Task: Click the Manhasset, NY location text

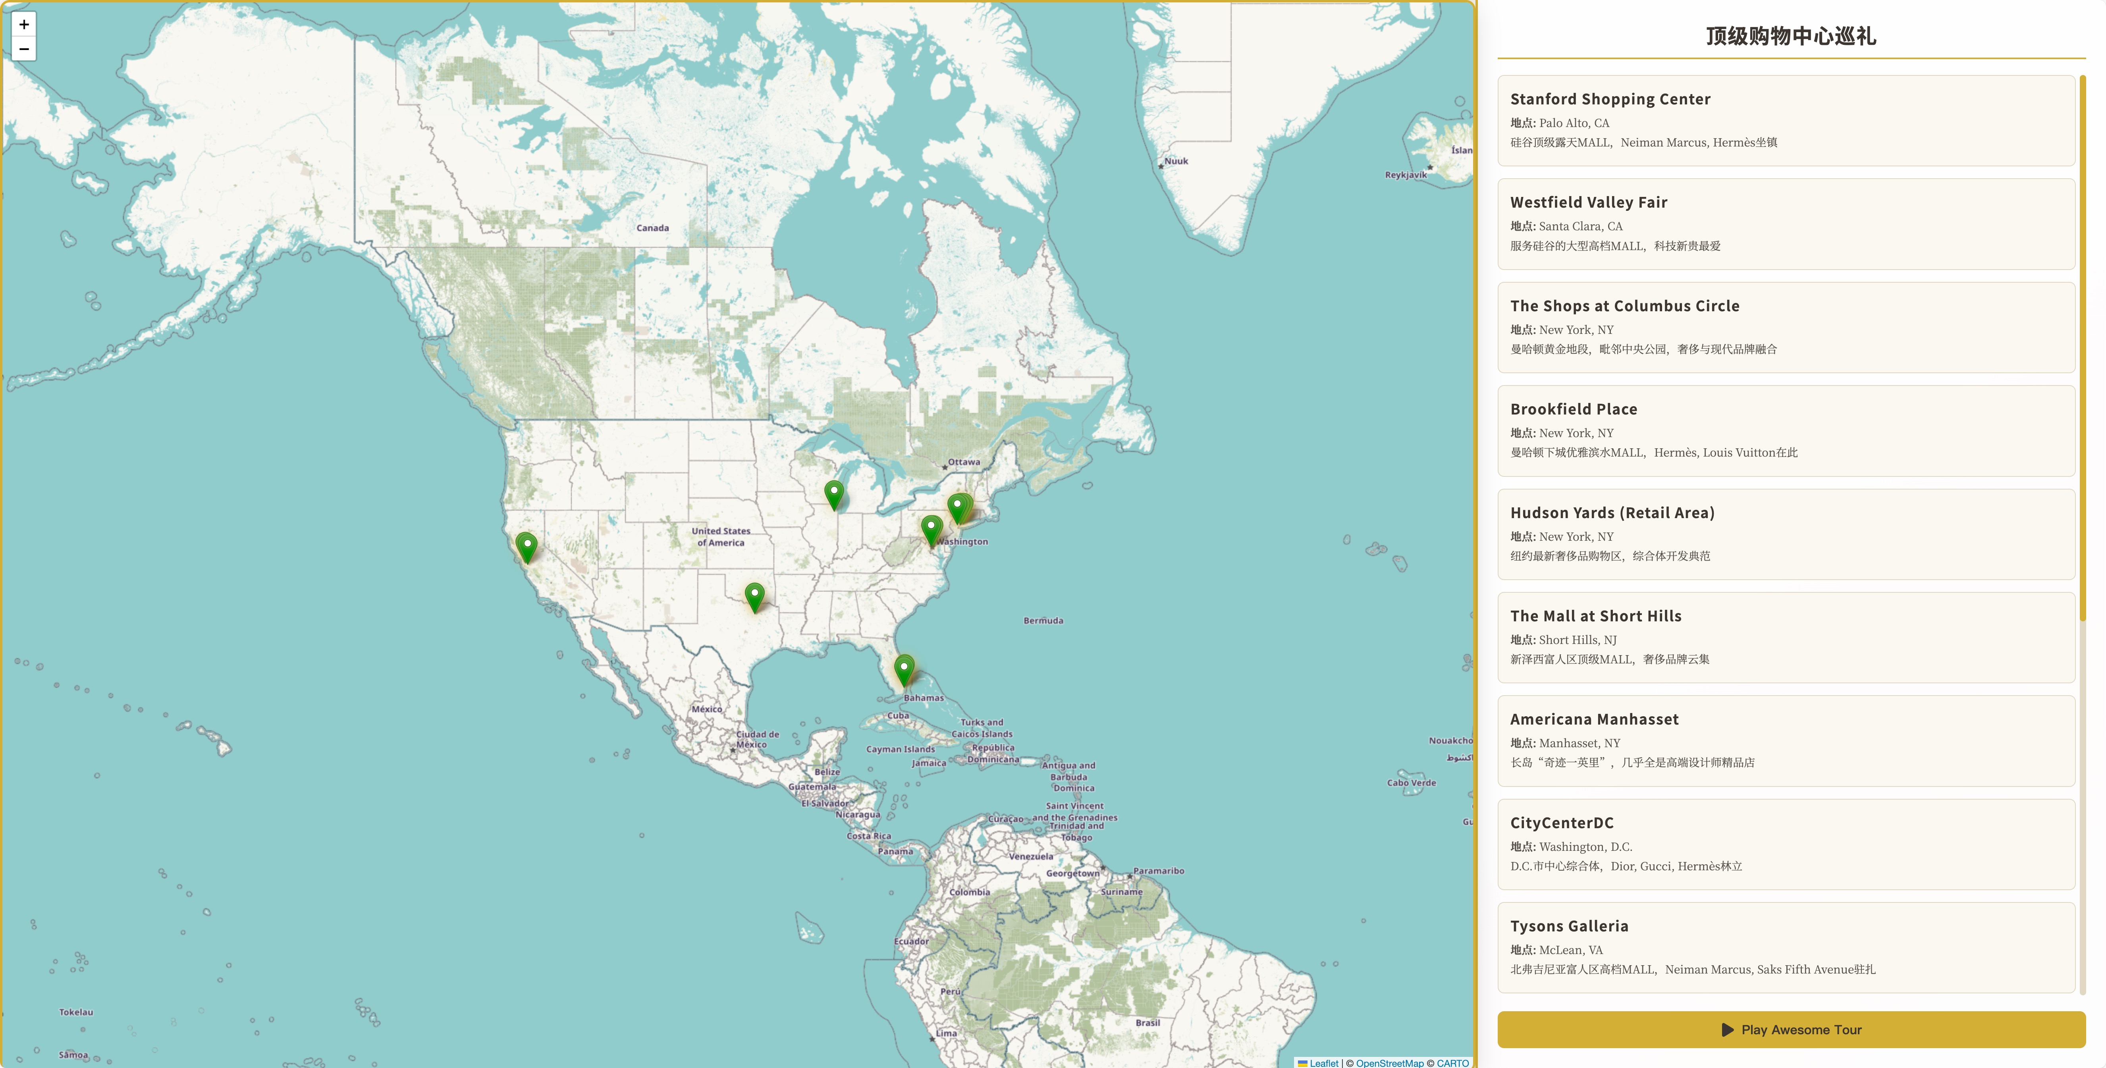Action: [x=1579, y=743]
